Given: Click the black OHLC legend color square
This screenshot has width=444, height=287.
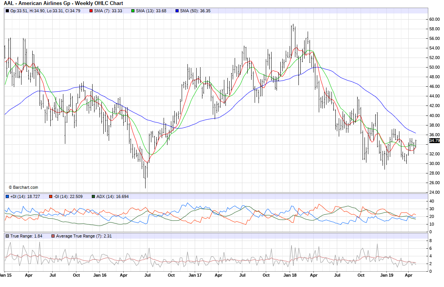Looking at the screenshot, I should pos(7,11).
